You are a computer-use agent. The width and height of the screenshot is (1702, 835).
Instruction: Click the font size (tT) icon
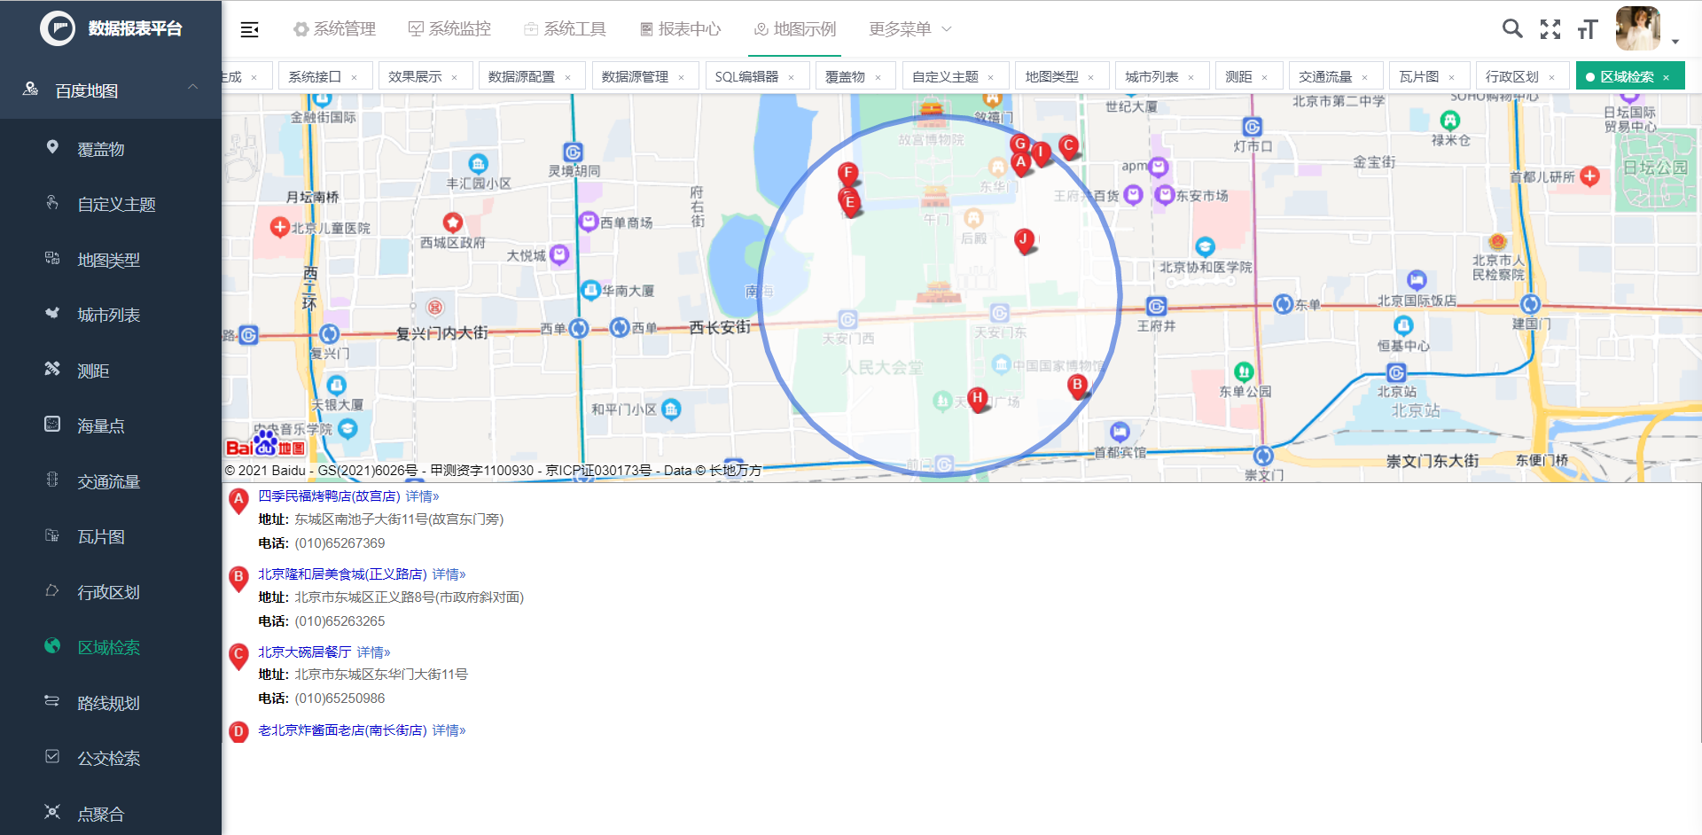(1587, 28)
